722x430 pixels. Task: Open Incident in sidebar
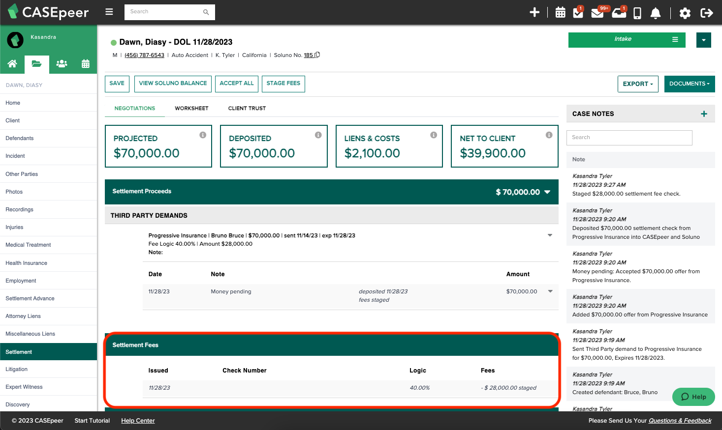[x=48, y=156]
